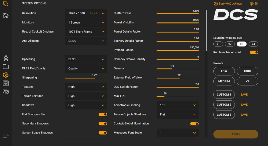The height and width of the screenshot is (146, 268).
Task: Expand the Resolution dropdown
Action: (86, 13)
